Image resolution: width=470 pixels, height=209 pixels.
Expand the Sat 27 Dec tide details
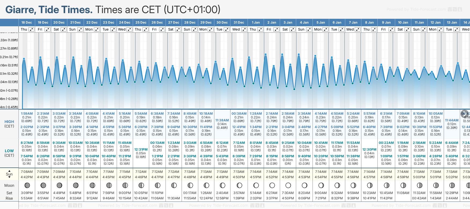[x=178, y=29]
